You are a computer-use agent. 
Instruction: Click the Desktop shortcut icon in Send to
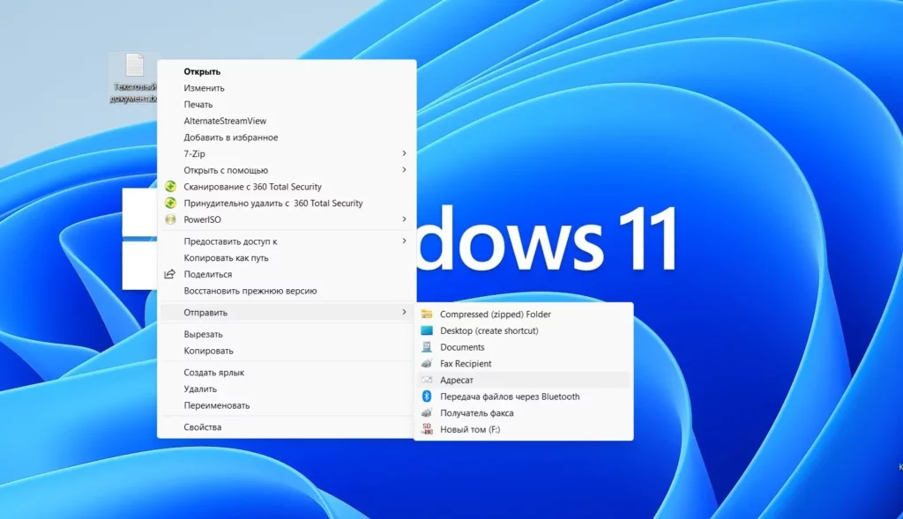tap(427, 330)
